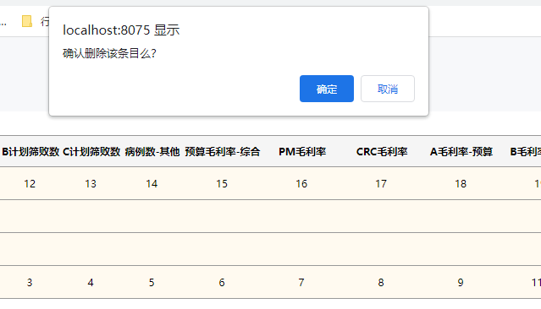Select the cell with value 9

(461, 283)
